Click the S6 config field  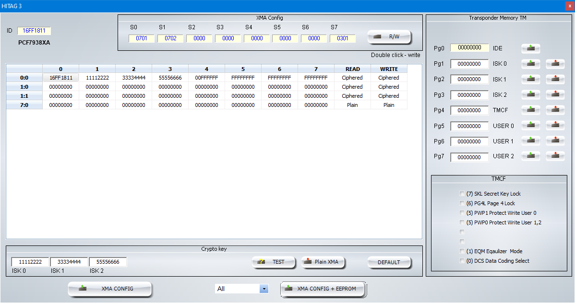click(314, 38)
